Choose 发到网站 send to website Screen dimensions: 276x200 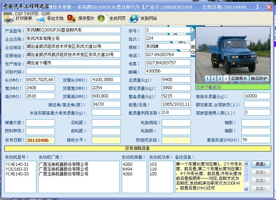(x=149, y=18)
